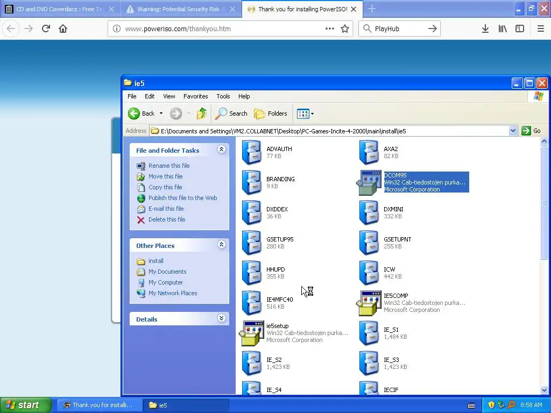Click E-mail this file
Viewport: 551px width, 413px height.
[x=166, y=209]
